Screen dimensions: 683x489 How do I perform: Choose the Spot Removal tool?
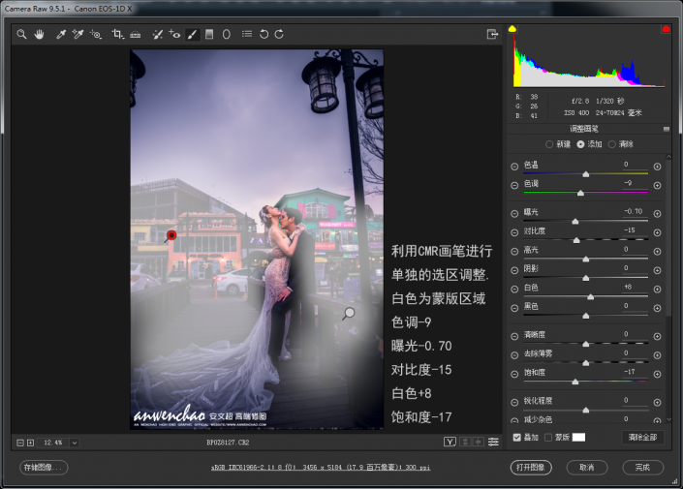[157, 34]
